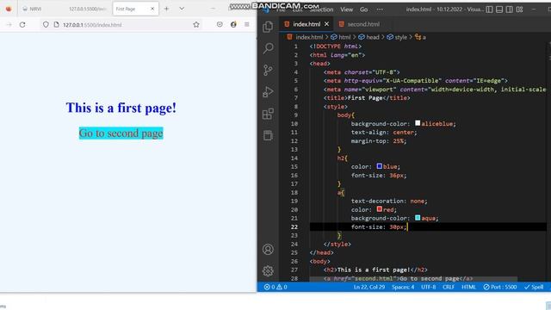Open the Manage gear icon in VS Code

tap(268, 270)
